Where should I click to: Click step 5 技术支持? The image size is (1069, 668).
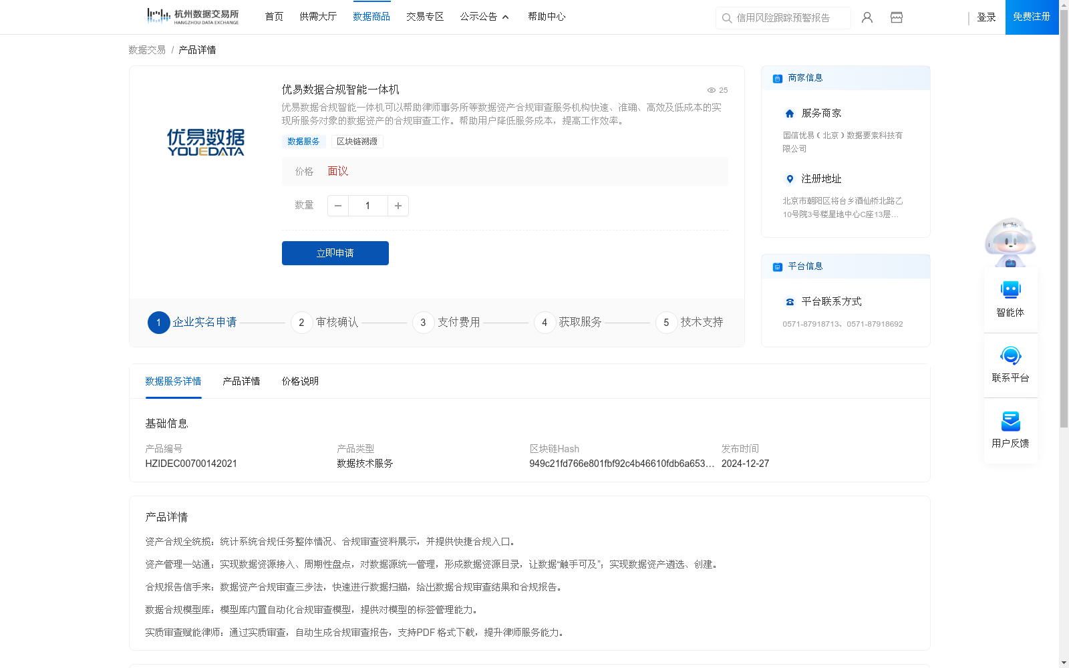pyautogui.click(x=690, y=323)
